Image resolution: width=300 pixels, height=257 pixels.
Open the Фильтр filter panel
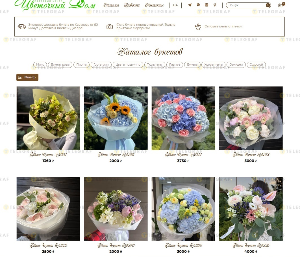pyautogui.click(x=27, y=77)
